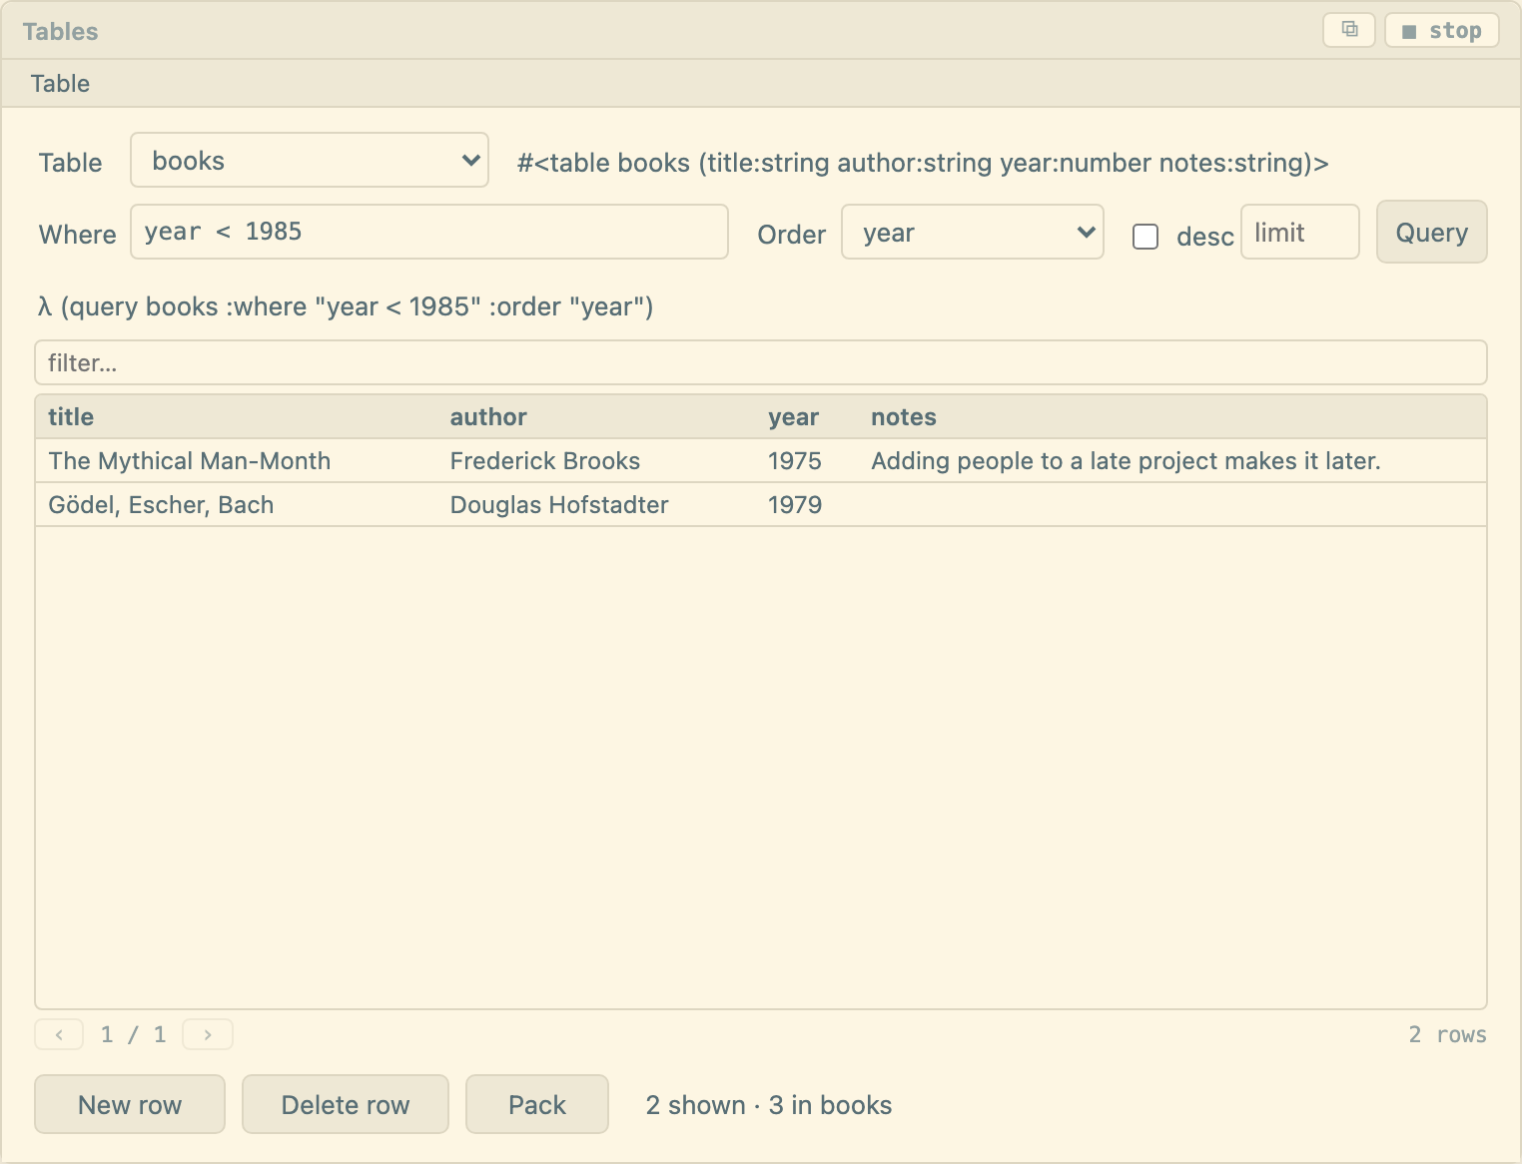1522x1164 pixels.
Task: Run the Query button
Action: (1431, 232)
